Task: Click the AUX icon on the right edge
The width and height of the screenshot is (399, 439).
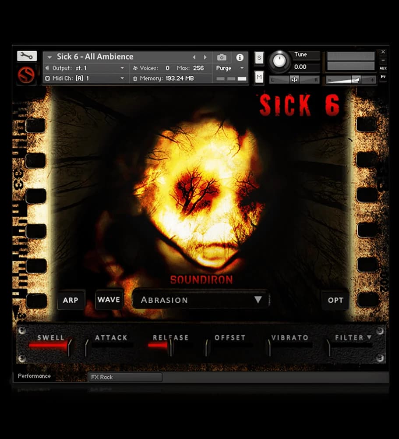Action: click(383, 68)
